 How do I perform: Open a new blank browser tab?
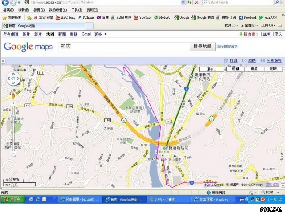[89, 26]
